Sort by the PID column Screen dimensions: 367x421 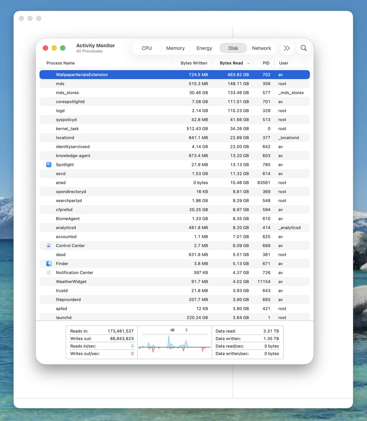pos(266,63)
